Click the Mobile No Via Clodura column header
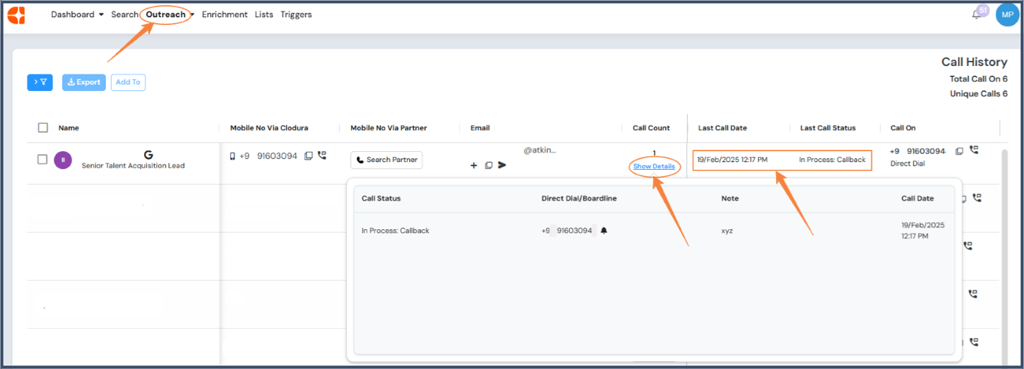This screenshot has width=1024, height=369. click(x=269, y=128)
